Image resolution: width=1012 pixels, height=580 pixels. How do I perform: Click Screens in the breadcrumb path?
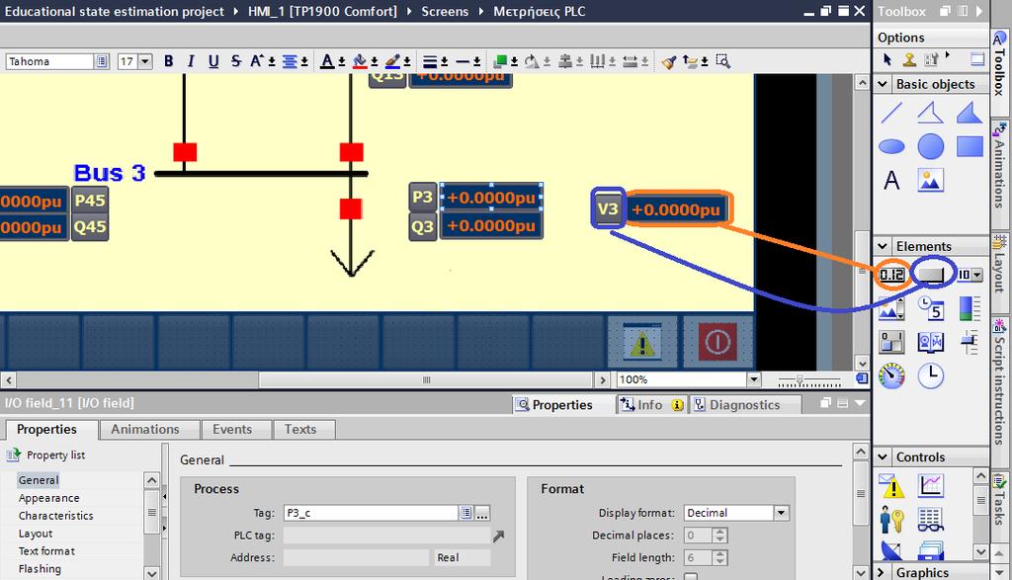pyautogui.click(x=445, y=12)
